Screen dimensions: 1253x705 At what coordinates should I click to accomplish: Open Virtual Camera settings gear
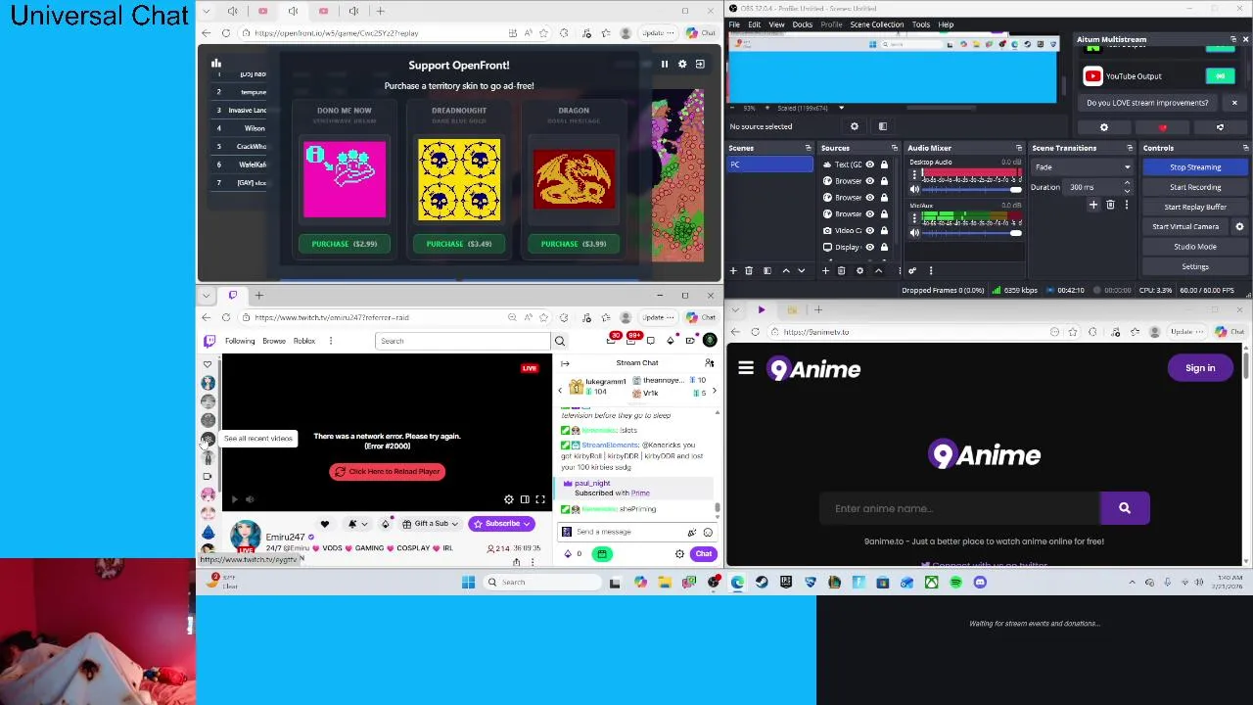[1239, 227]
